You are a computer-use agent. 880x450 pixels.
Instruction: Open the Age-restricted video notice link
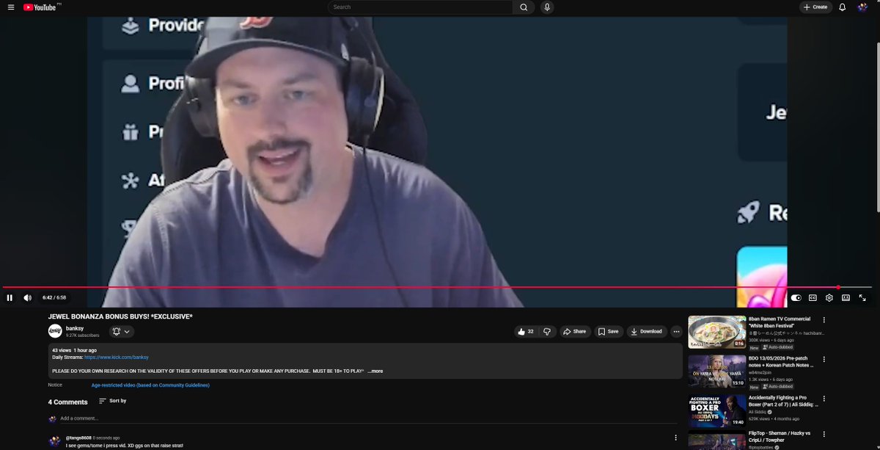[x=150, y=385]
